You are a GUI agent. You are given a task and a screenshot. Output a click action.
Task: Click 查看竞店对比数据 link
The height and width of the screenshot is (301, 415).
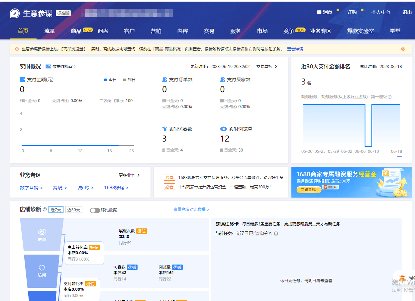click(x=191, y=210)
